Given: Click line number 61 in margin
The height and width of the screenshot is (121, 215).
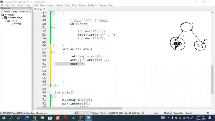Looking at the screenshot, I should (44, 64).
